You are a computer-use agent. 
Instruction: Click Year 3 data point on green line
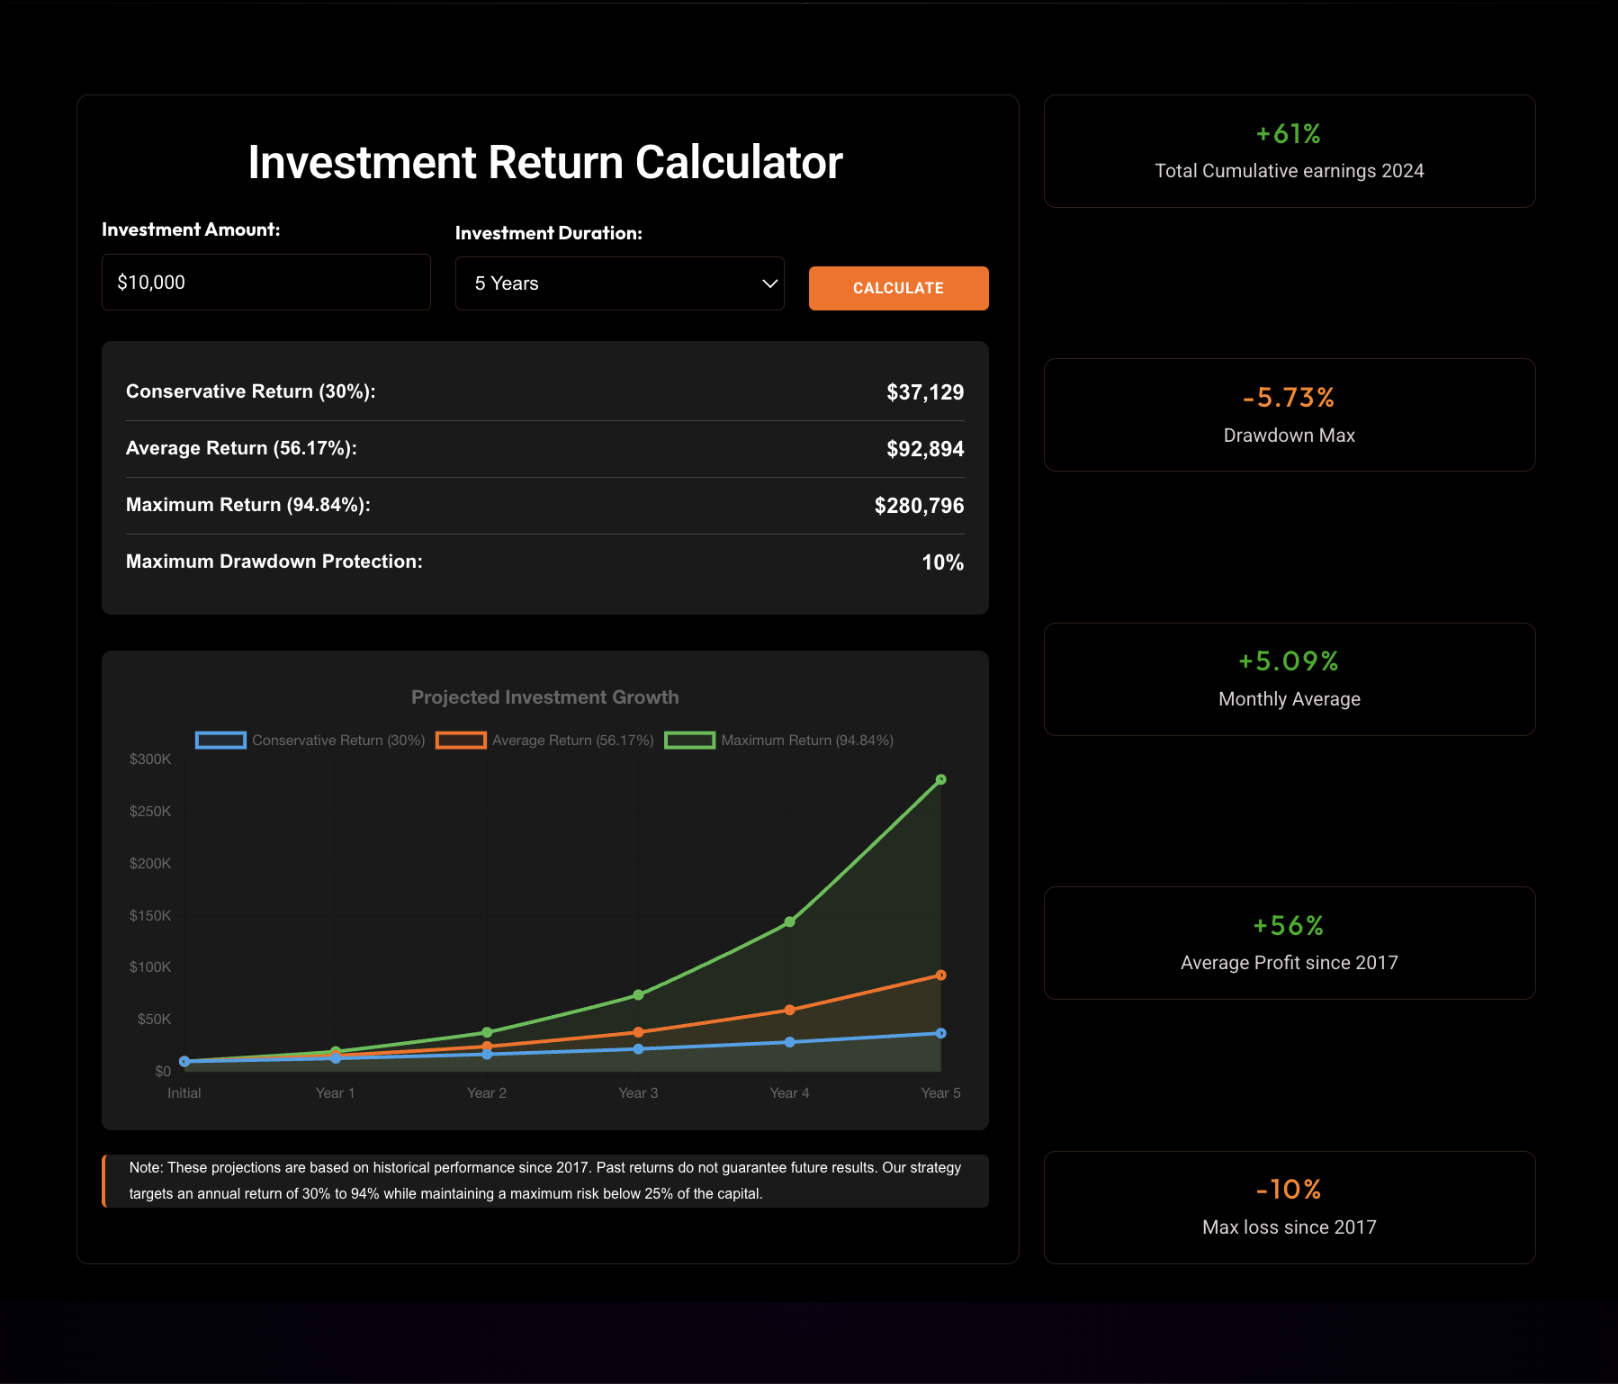[x=638, y=994]
